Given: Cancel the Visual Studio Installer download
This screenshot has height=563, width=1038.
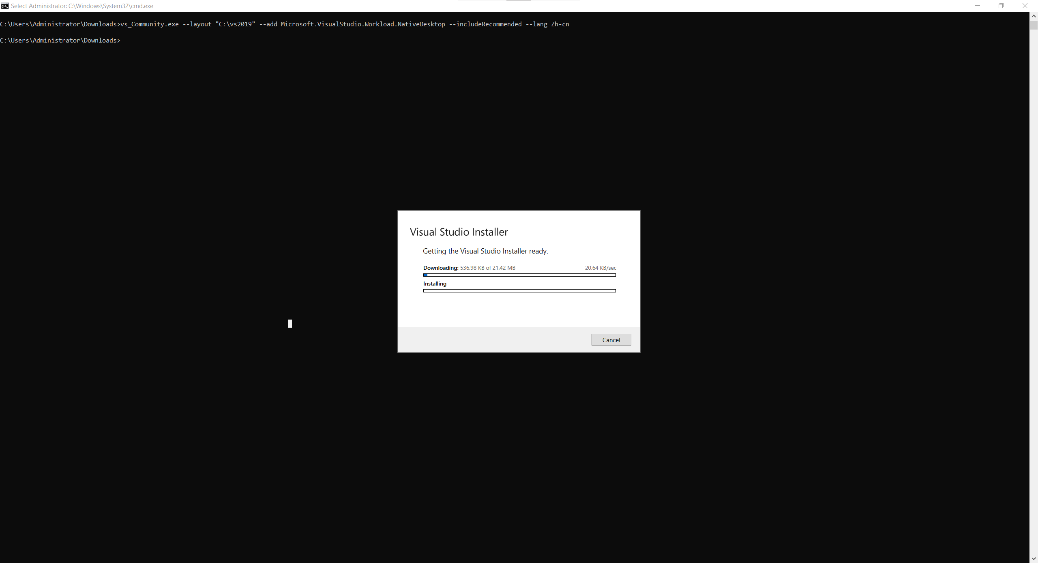Looking at the screenshot, I should (x=611, y=340).
